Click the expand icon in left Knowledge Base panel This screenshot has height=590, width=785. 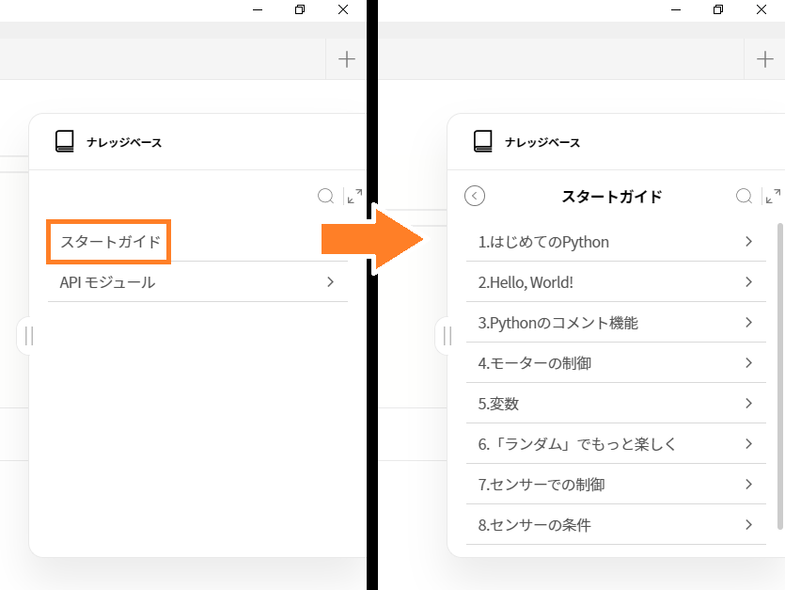coord(354,196)
